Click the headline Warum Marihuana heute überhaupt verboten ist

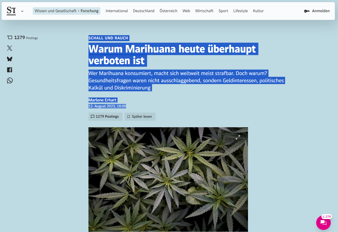173,55
